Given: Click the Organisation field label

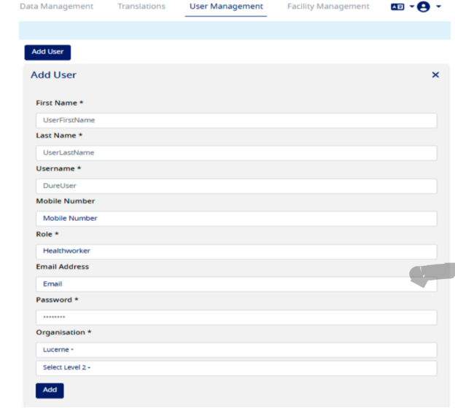Looking at the screenshot, I should tap(63, 332).
